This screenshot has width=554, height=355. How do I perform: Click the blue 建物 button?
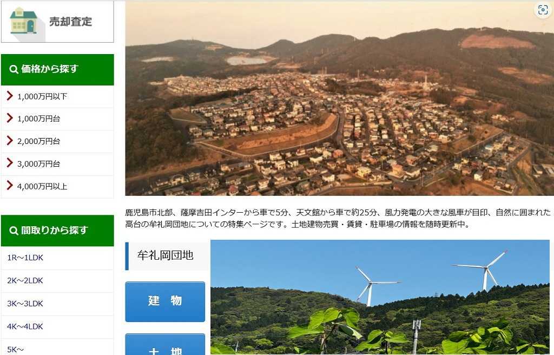click(165, 301)
